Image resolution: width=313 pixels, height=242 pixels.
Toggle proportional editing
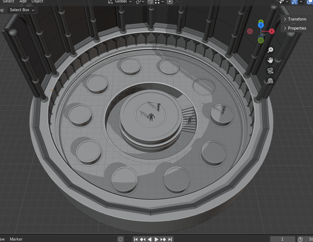[x=170, y=2]
